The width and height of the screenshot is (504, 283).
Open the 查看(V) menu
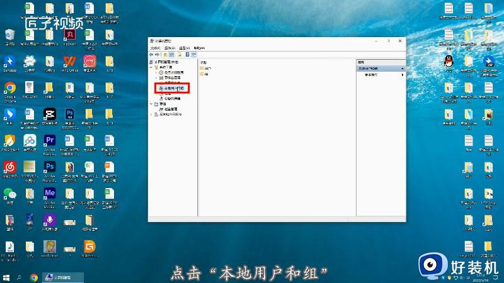pos(185,48)
